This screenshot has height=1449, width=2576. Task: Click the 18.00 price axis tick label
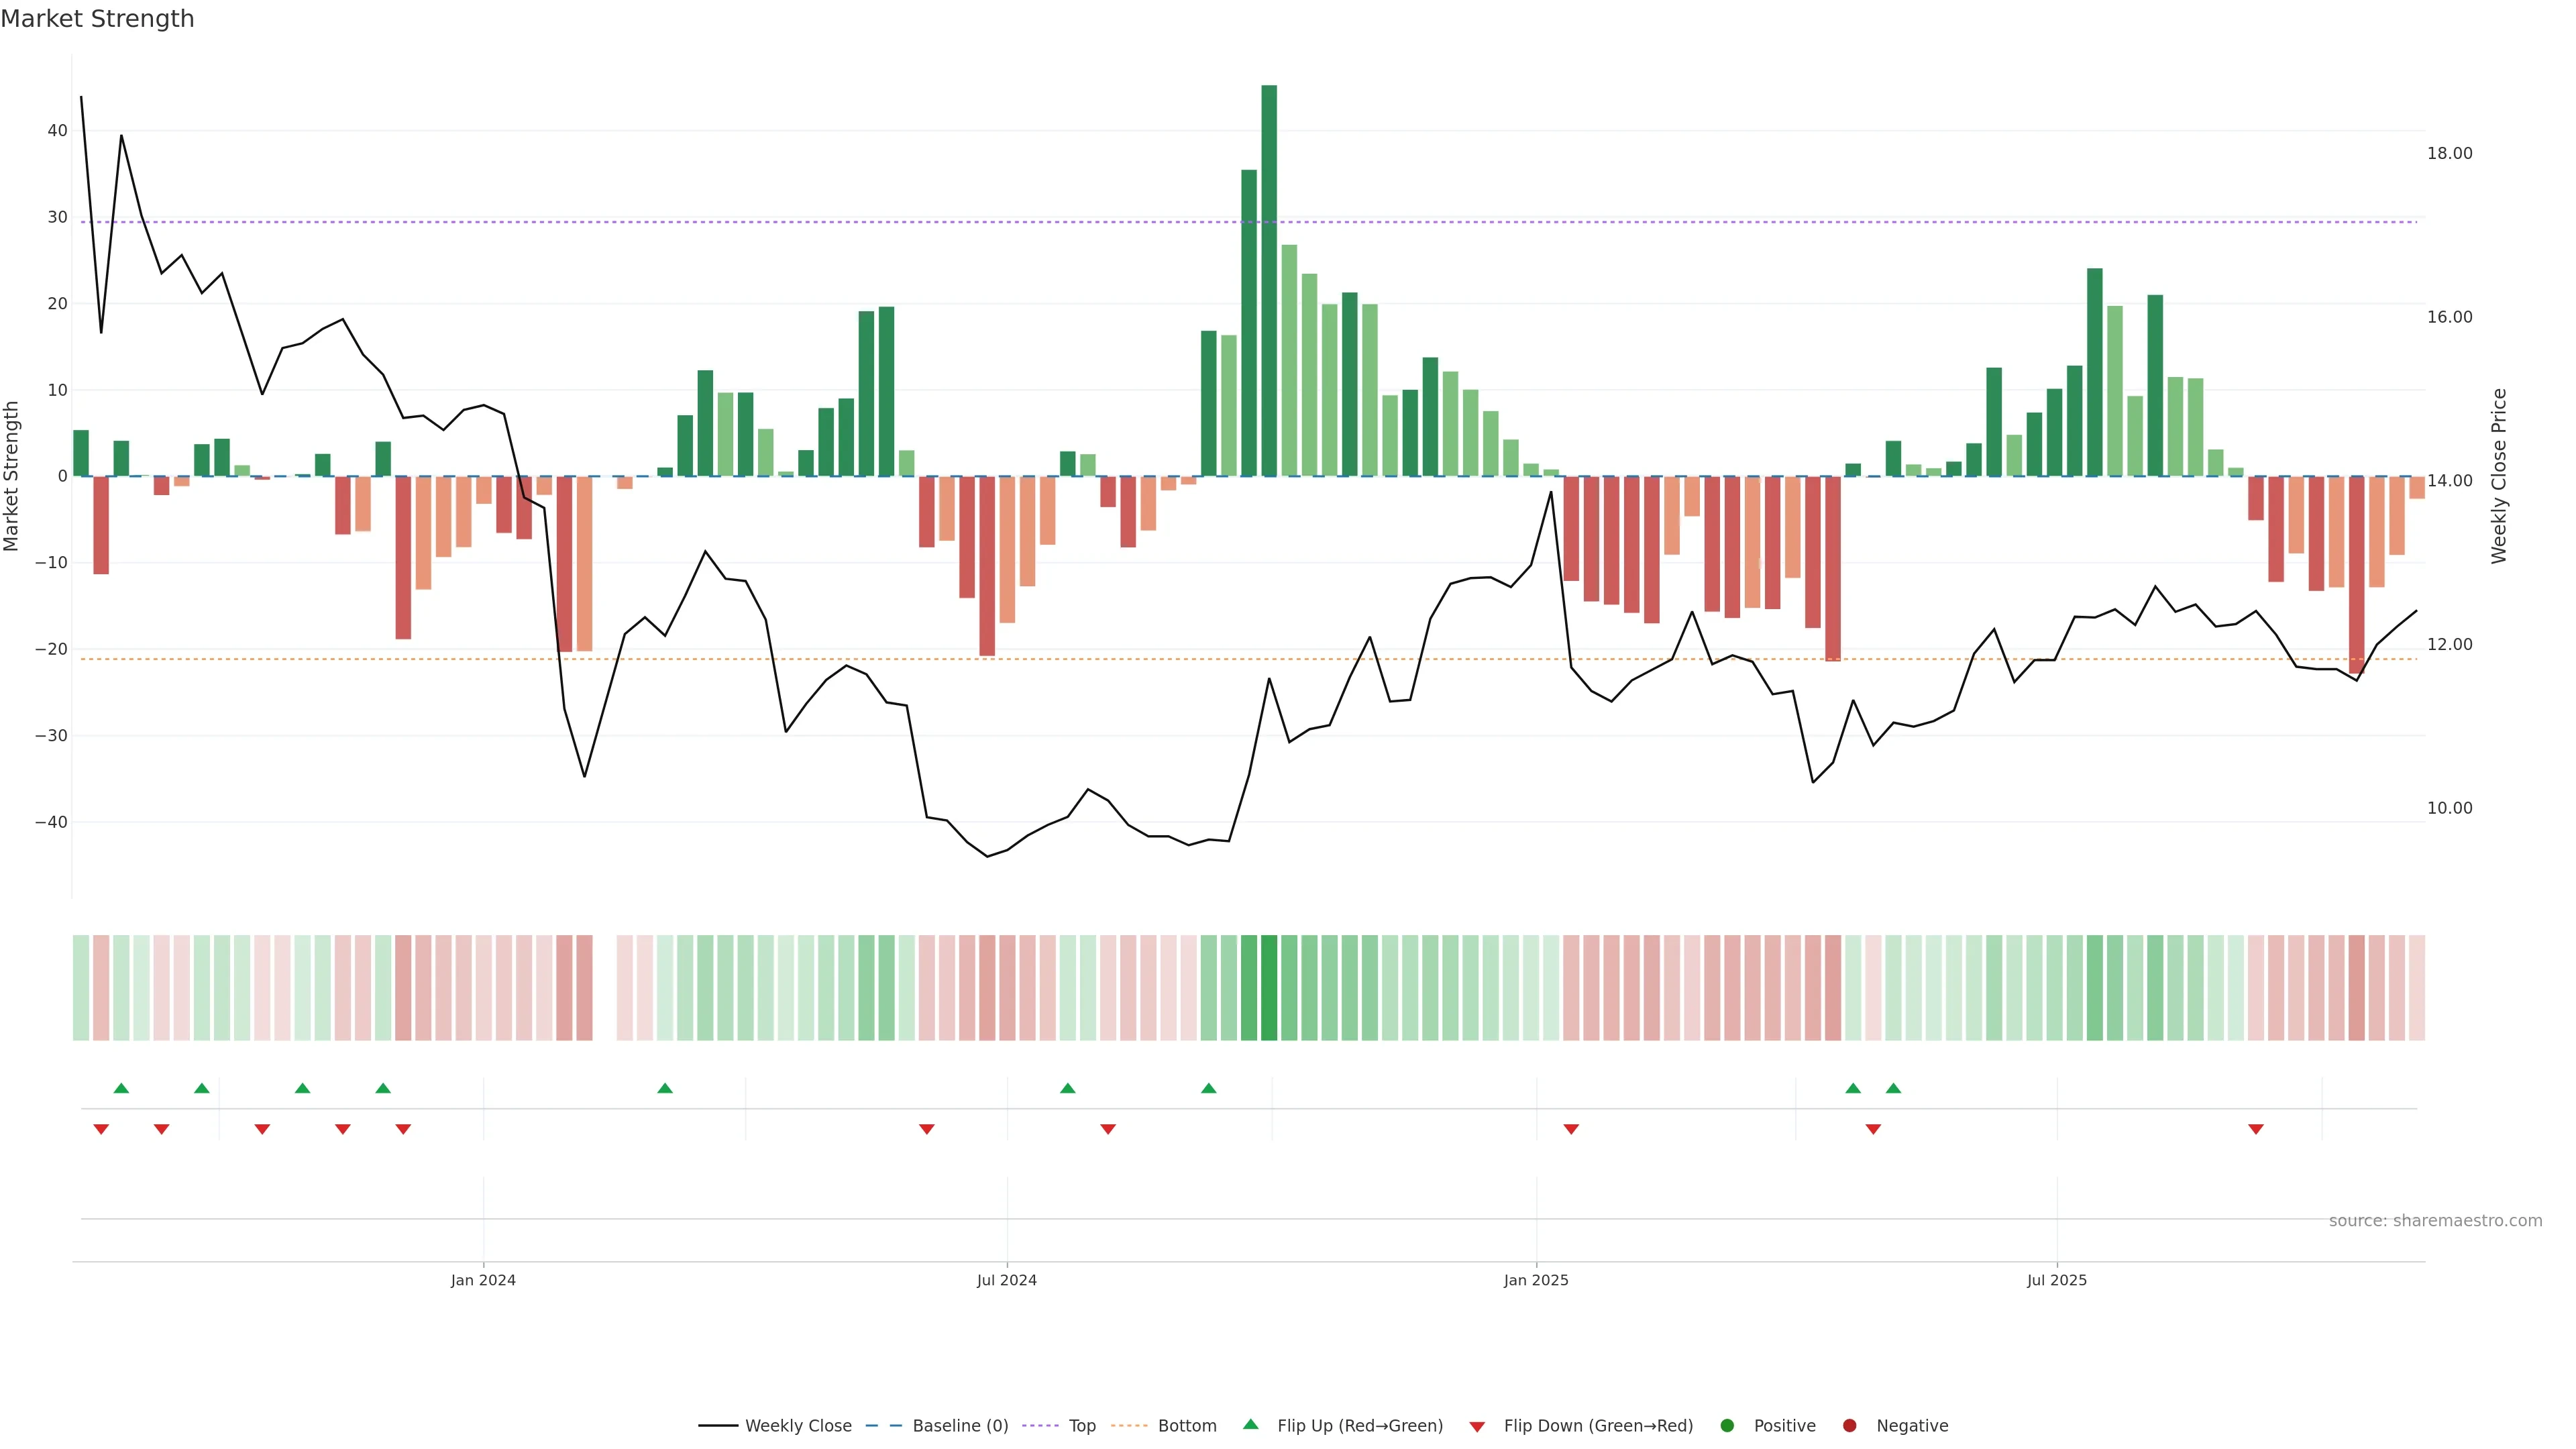[x=2449, y=153]
